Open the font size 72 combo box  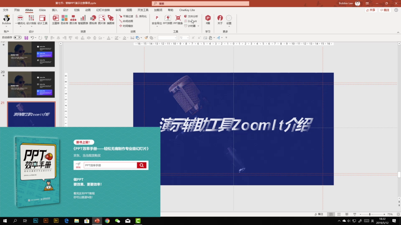(x=184, y=38)
